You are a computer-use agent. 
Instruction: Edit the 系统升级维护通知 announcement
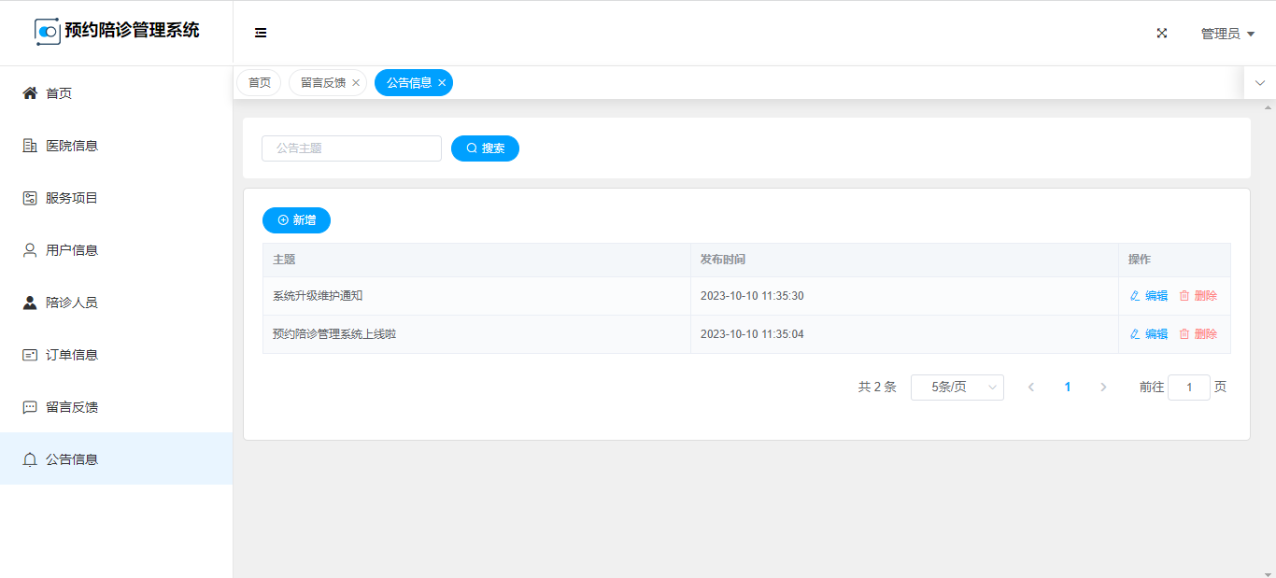click(1149, 296)
